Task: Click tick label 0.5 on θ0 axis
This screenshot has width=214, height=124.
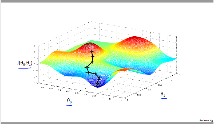Action: (77, 93)
